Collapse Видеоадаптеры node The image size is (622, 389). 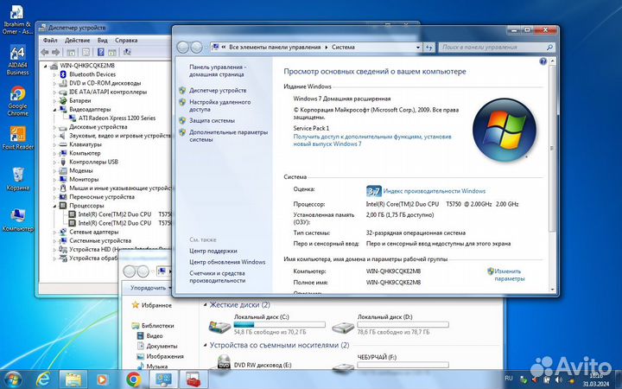(54, 110)
